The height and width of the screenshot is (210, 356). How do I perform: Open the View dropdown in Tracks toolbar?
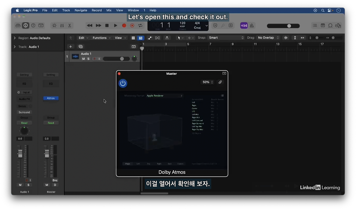pos(120,38)
